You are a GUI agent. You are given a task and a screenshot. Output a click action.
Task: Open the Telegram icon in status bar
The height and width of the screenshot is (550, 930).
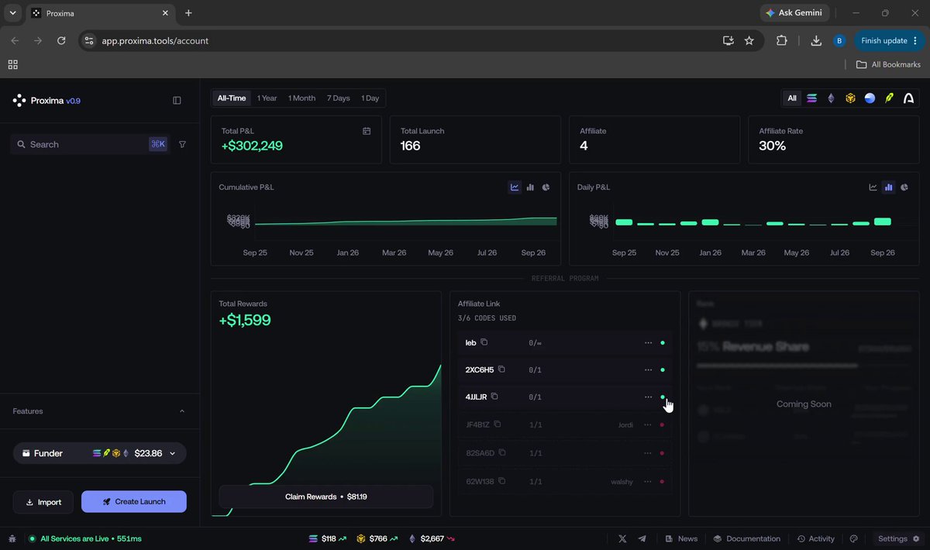tap(642, 538)
